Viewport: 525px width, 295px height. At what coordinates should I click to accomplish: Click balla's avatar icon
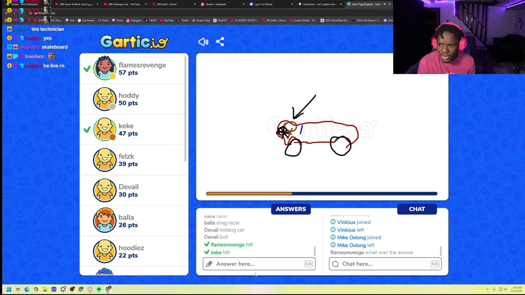coord(105,220)
